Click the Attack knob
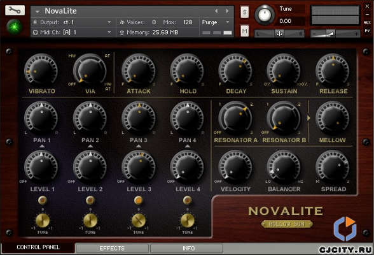374x255 pixels. click(x=139, y=70)
